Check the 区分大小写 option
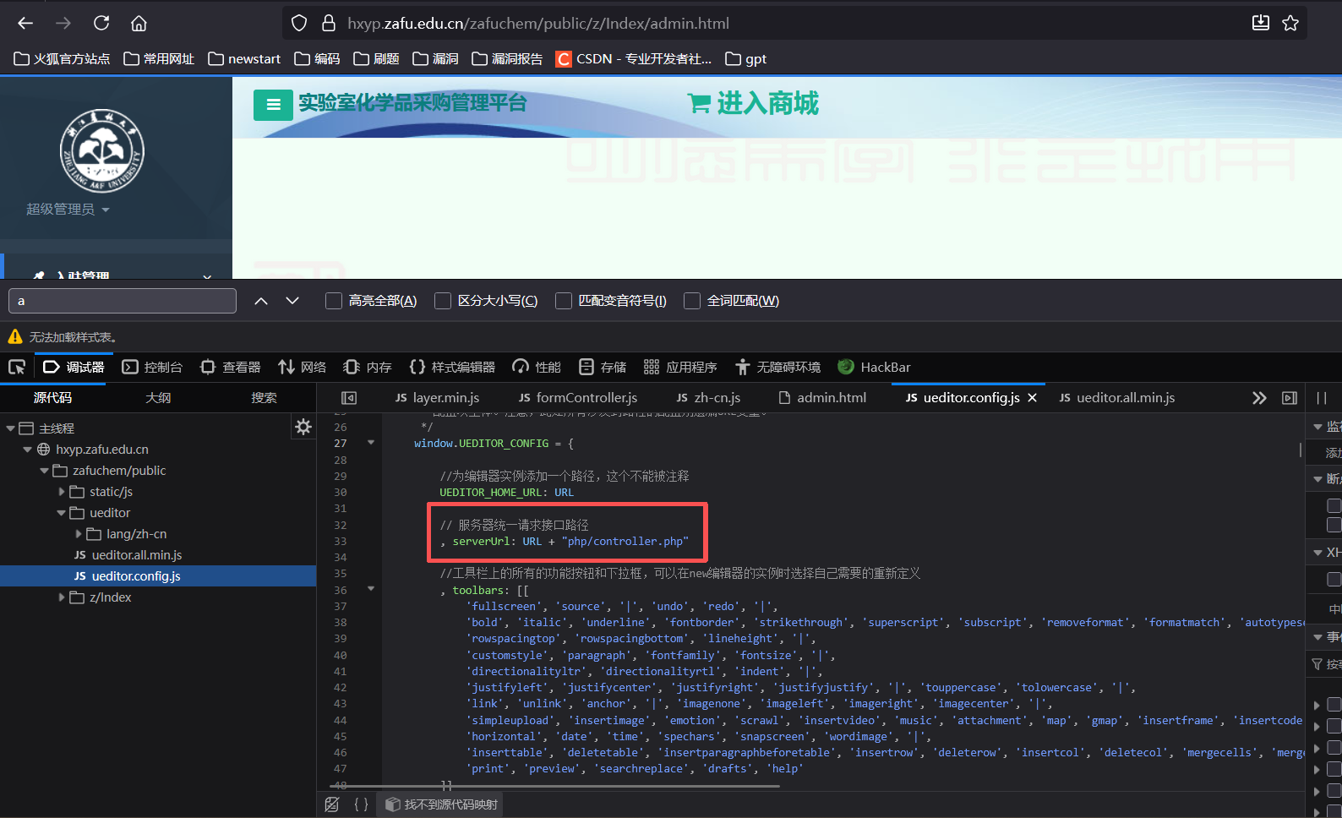1342x818 pixels. tap(443, 301)
